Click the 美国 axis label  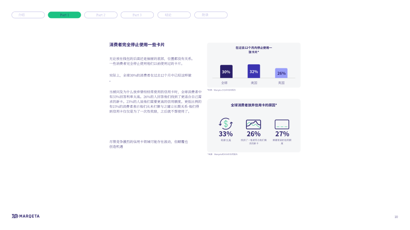pos(254,83)
